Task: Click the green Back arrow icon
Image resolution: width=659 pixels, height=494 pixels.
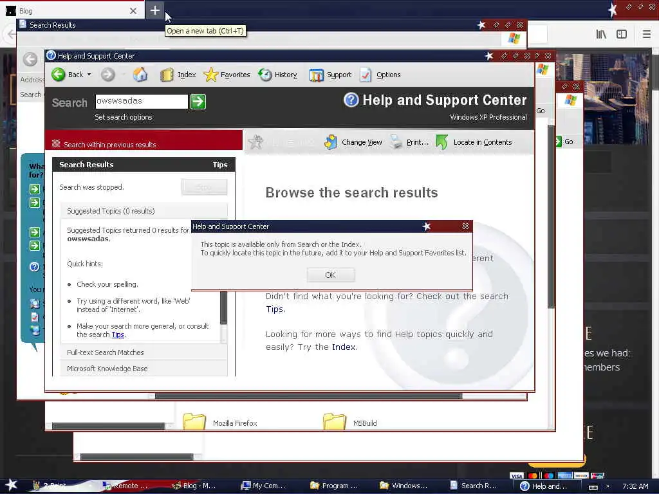Action: [x=59, y=75]
